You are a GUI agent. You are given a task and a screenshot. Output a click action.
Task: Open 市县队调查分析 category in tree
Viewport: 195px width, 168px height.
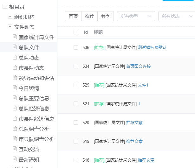pyautogui.click(x=36, y=139)
